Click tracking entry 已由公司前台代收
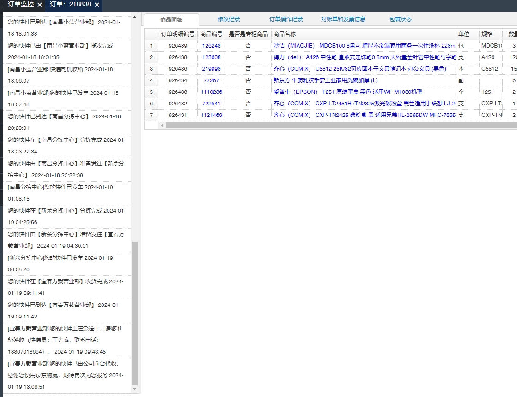The height and width of the screenshot is (397, 517). (x=67, y=375)
